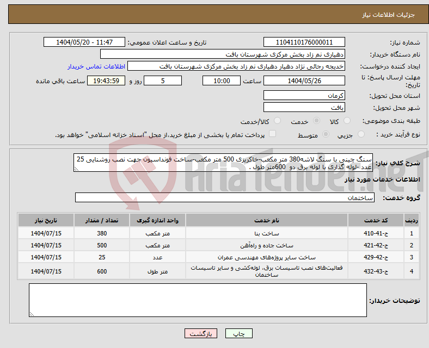Viewport: 429px width, 348px height.
Task: Click the quantity cell showing 380
Action: 102,233
